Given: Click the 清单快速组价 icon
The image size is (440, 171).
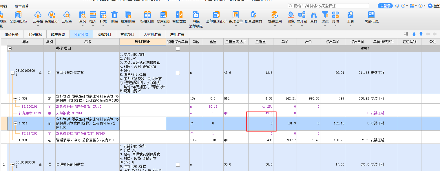Looking at the screenshot, I should coord(216,15).
